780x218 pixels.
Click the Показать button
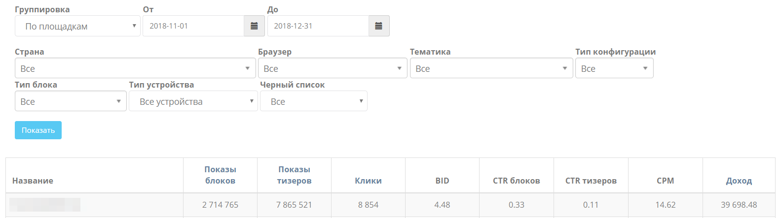click(x=38, y=130)
